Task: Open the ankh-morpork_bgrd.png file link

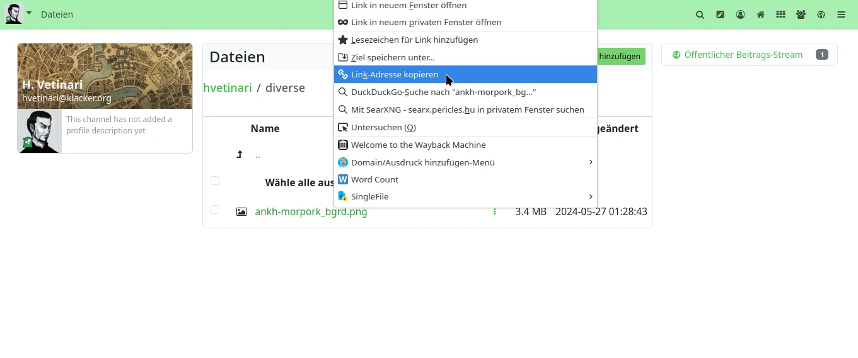Action: (311, 212)
